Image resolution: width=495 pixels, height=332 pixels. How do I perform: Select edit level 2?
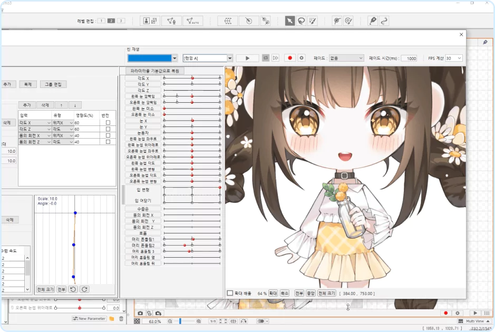click(111, 21)
